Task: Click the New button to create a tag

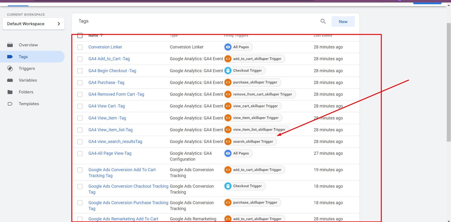Action: (x=343, y=22)
